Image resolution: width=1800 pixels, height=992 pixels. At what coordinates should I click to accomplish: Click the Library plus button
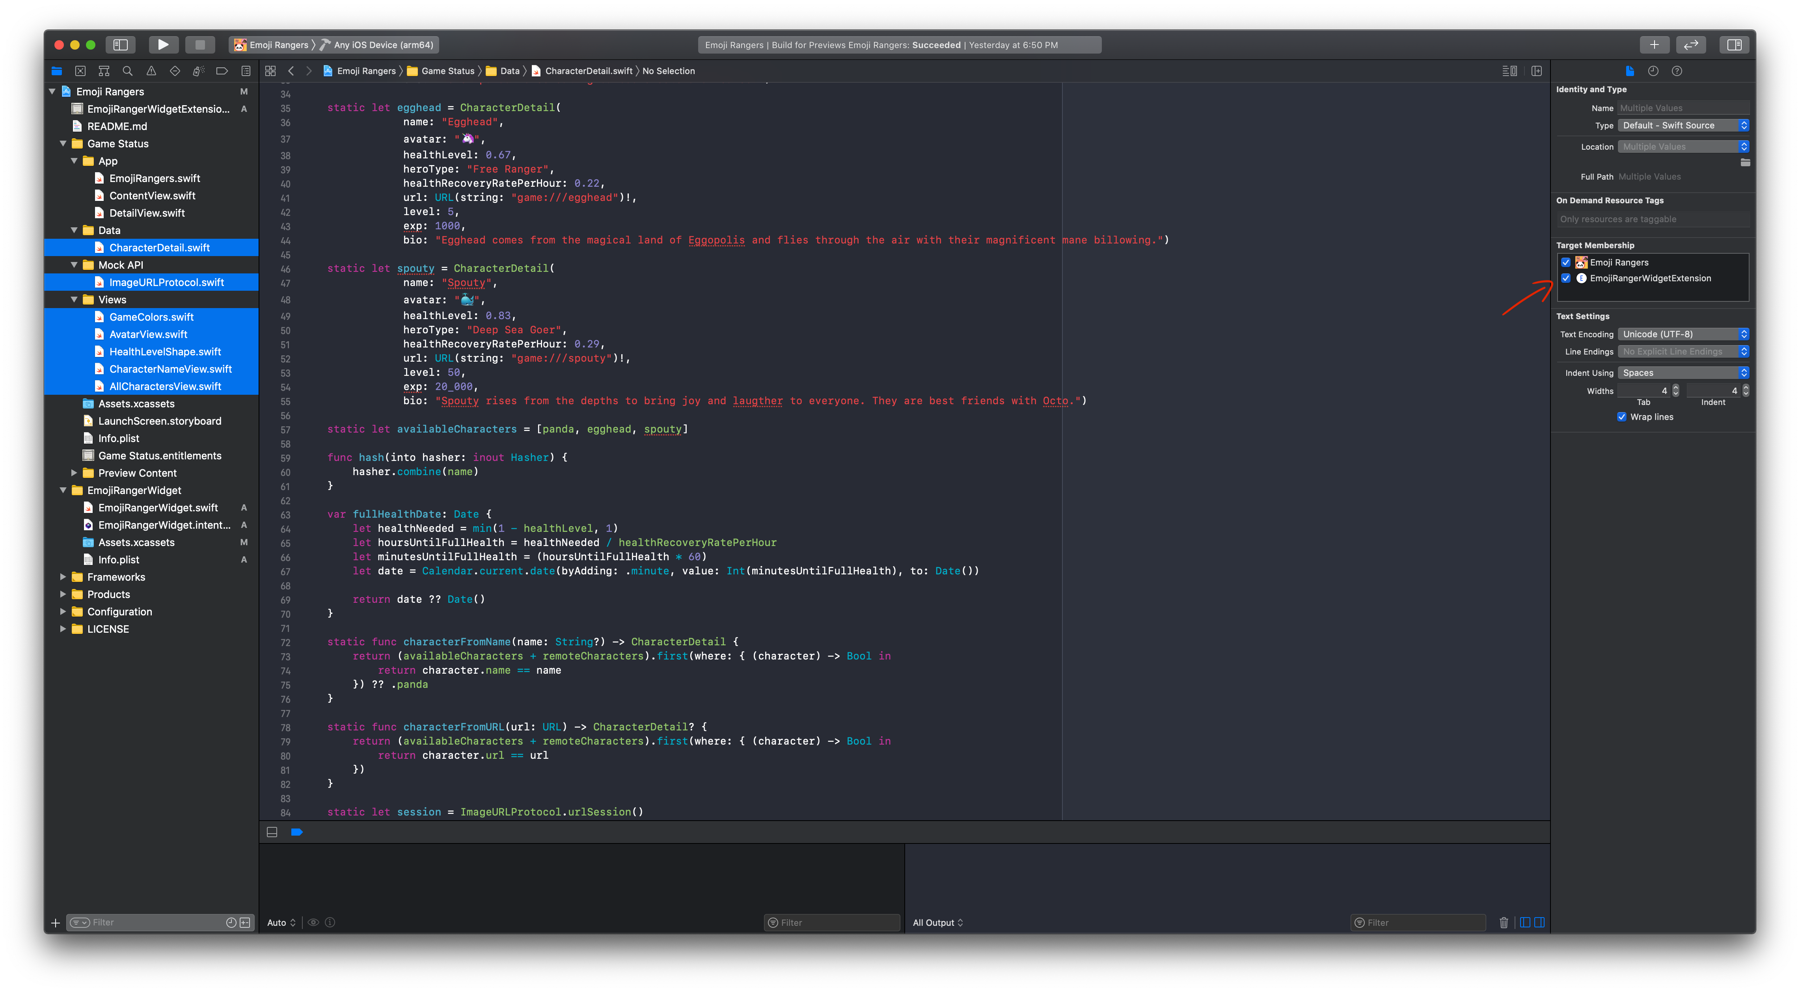[x=1654, y=45]
